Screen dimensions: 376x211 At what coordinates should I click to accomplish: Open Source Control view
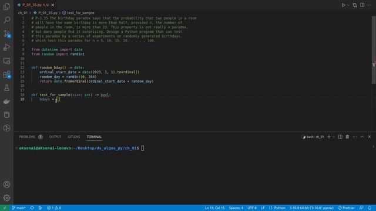pyautogui.click(x=6, y=33)
